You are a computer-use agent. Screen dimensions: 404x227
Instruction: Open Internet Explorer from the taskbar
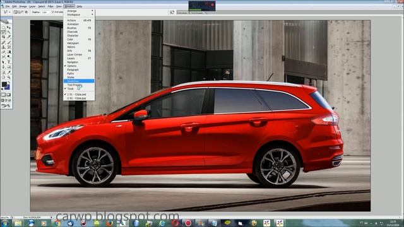[162, 223]
